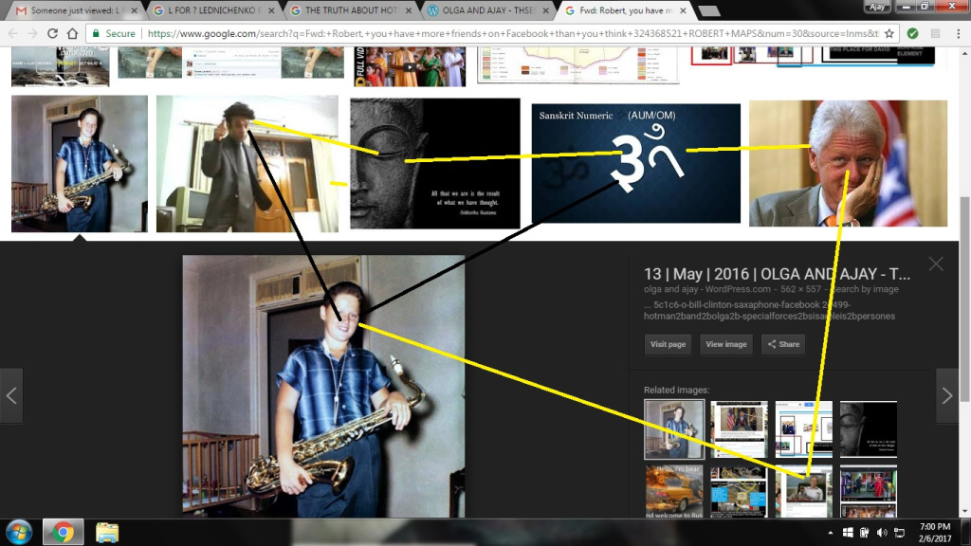Screen dimensions: 971x546
Task: Close the 'OLGA AND AJAY' WordPress tab
Action: click(x=545, y=10)
